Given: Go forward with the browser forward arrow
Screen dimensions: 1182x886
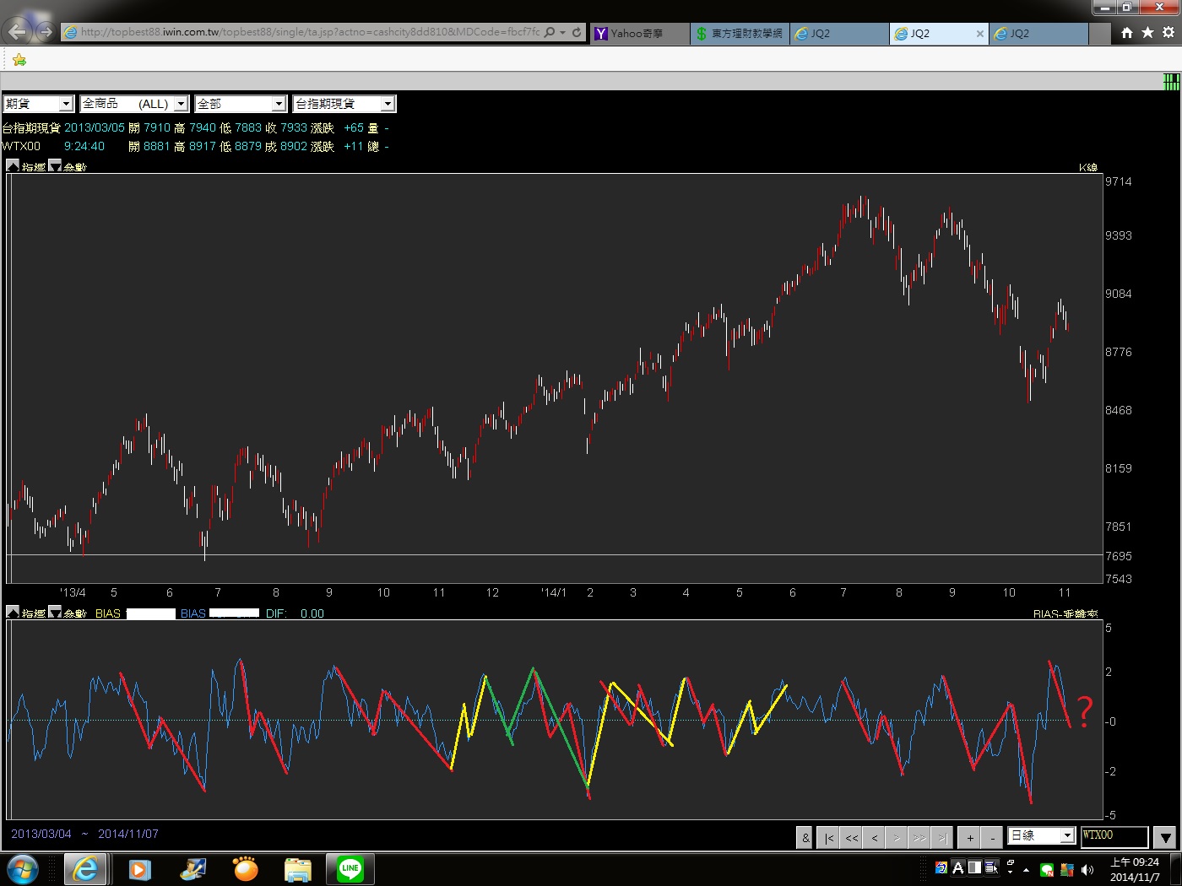Looking at the screenshot, I should (46, 32).
